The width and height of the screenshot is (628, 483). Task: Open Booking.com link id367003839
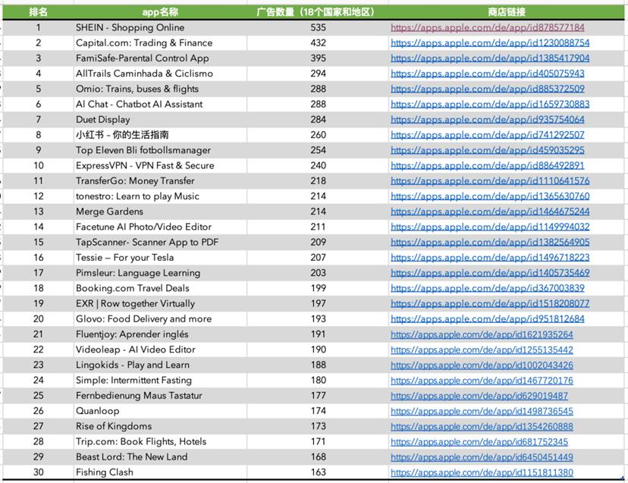488,288
